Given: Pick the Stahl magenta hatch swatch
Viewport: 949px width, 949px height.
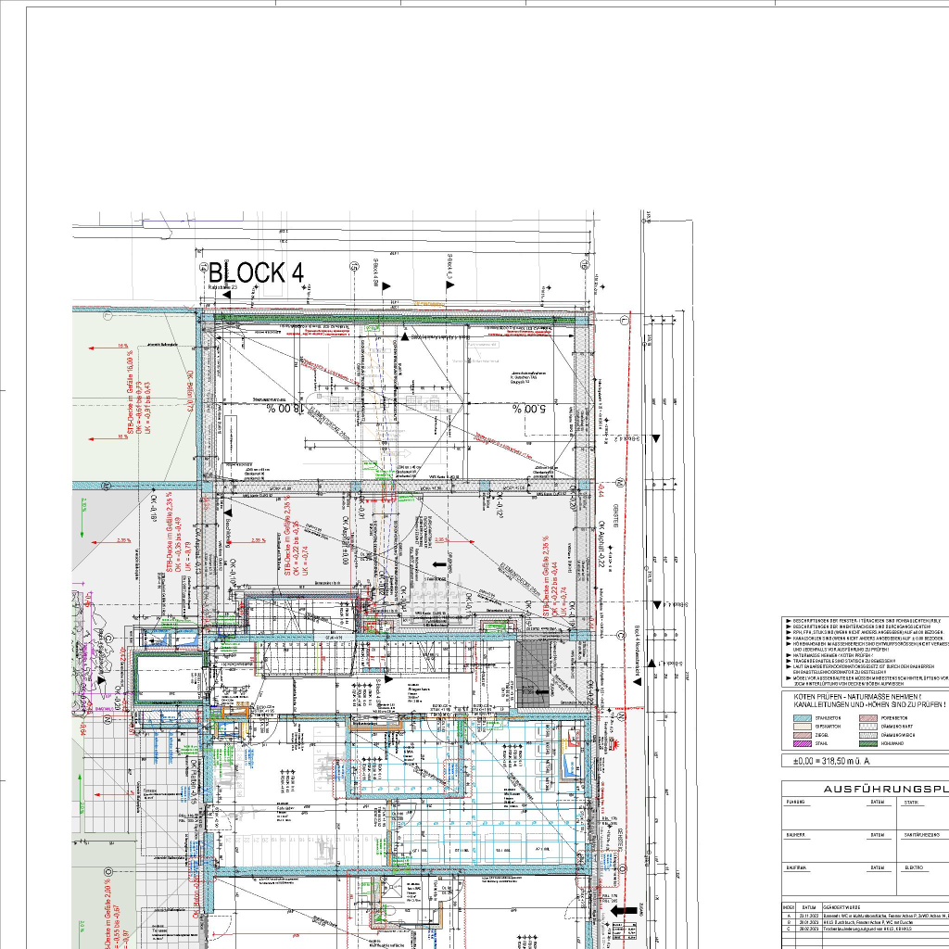Looking at the screenshot, I should (803, 742).
